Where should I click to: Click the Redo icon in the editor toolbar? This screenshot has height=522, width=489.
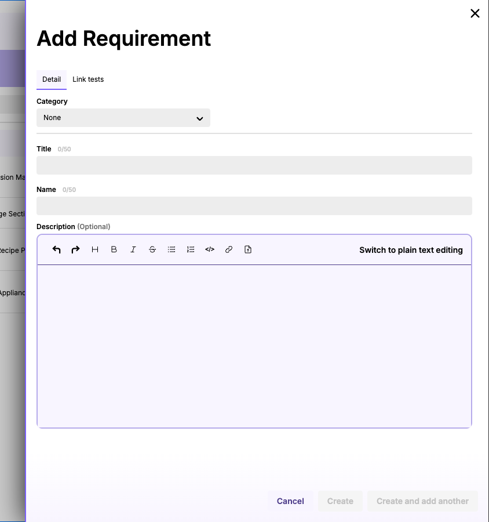(x=75, y=249)
